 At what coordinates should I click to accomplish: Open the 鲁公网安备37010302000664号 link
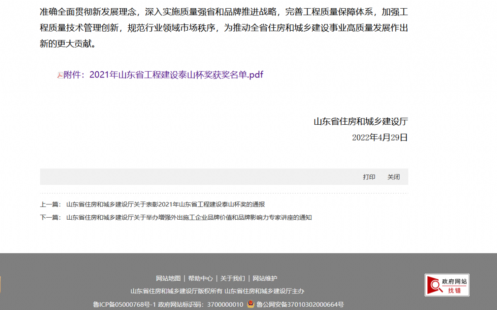point(300,305)
